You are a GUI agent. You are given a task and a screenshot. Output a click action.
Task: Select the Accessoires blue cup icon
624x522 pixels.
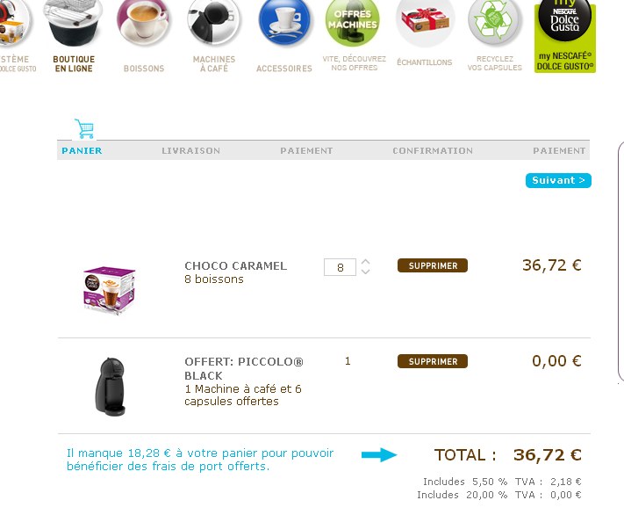pos(284,23)
